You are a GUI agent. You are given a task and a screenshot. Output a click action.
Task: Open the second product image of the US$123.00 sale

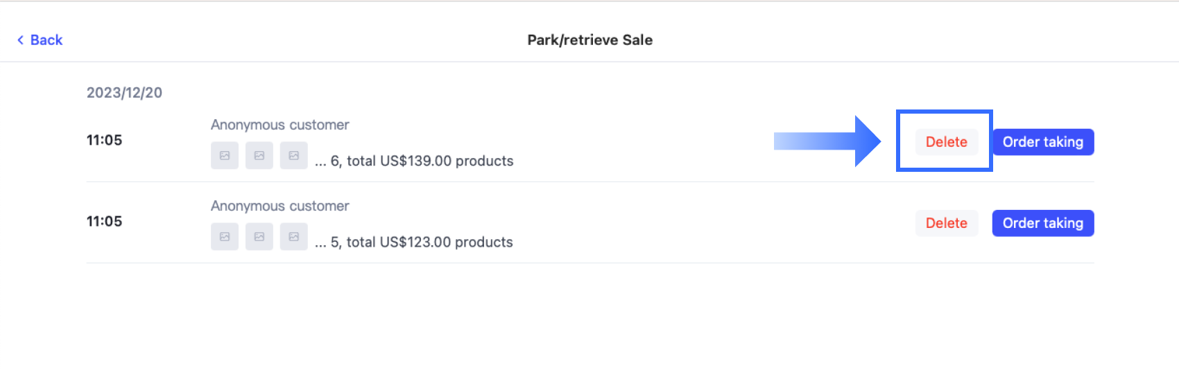click(259, 237)
